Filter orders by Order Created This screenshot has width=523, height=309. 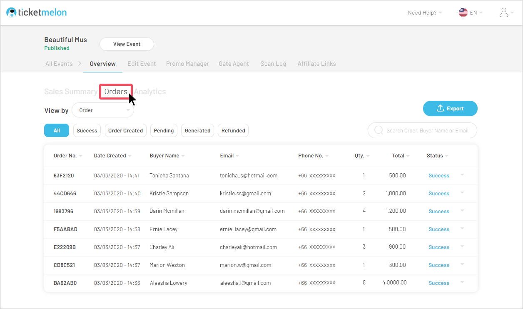(125, 130)
